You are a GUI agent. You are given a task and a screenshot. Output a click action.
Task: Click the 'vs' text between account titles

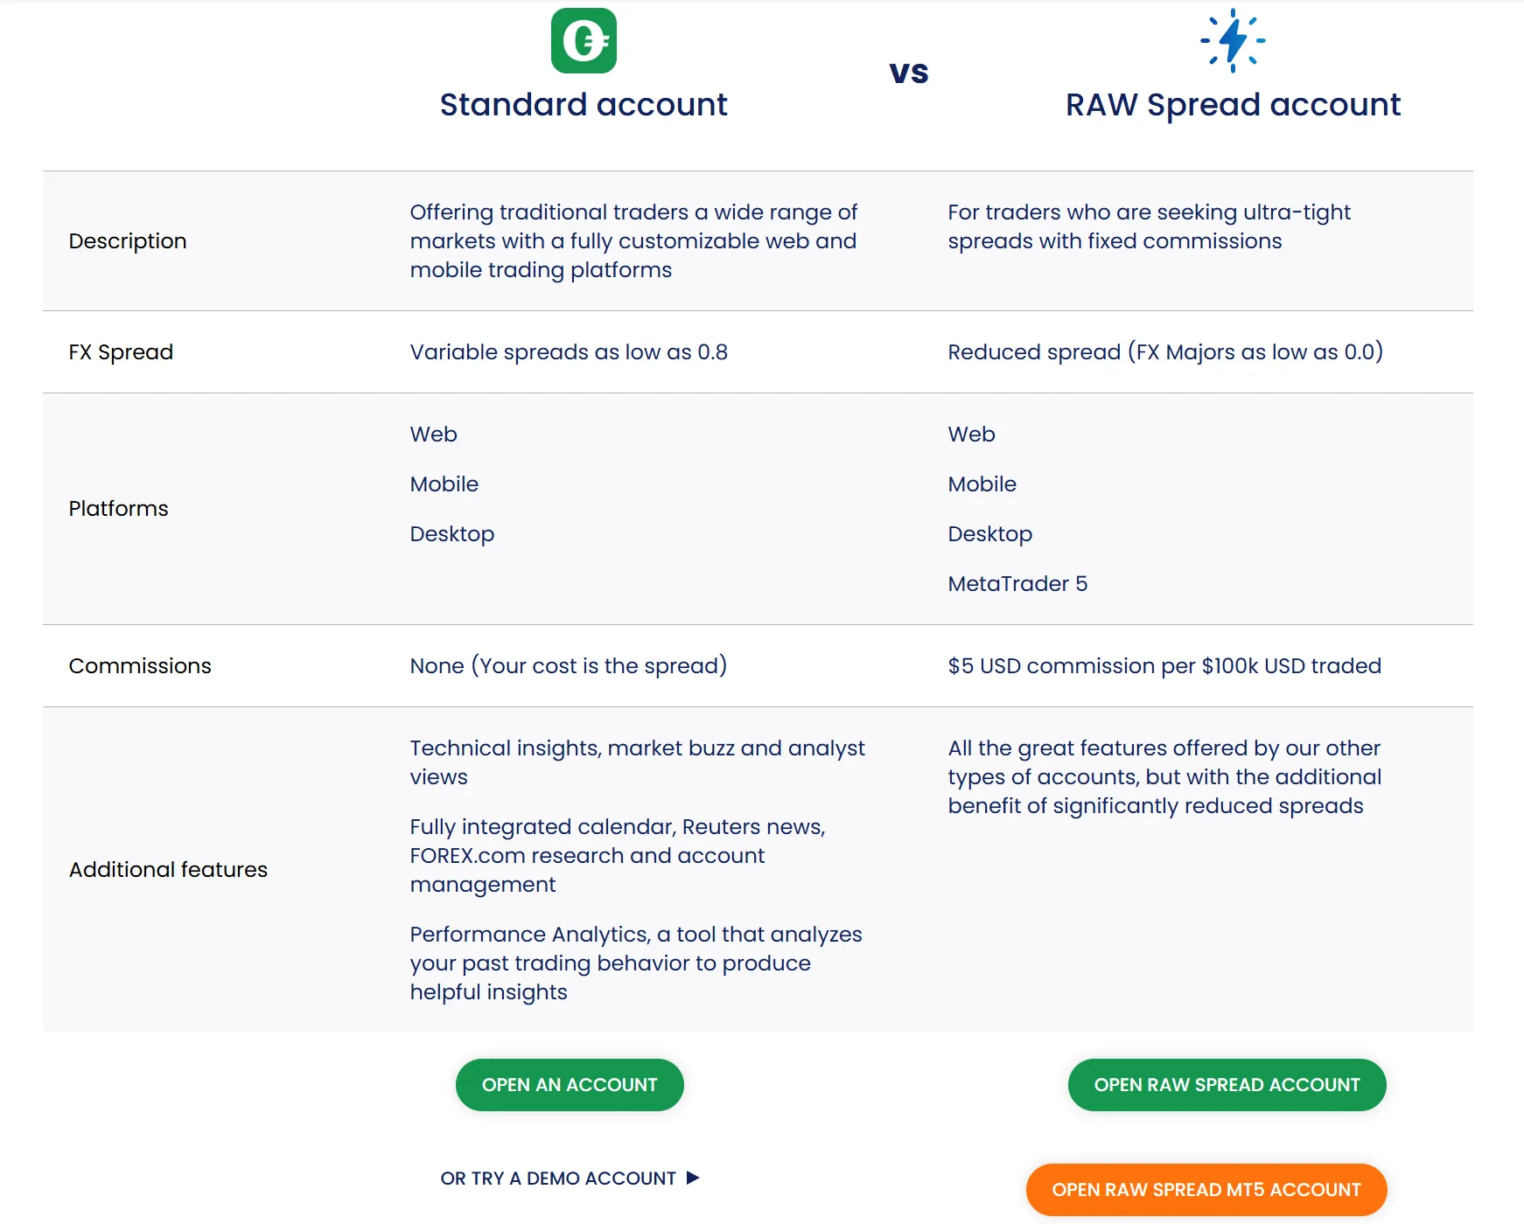click(x=909, y=73)
